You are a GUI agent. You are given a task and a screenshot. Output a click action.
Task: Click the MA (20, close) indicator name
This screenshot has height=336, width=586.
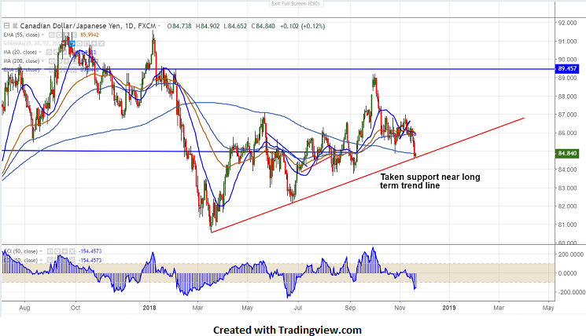point(20,53)
